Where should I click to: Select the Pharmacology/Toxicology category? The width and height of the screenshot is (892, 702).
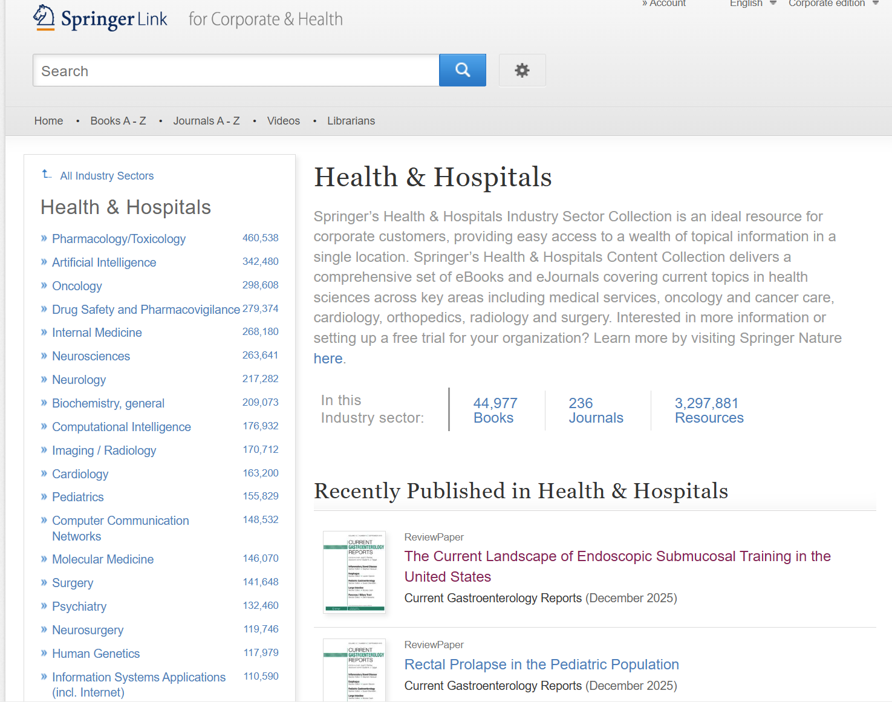[119, 239]
